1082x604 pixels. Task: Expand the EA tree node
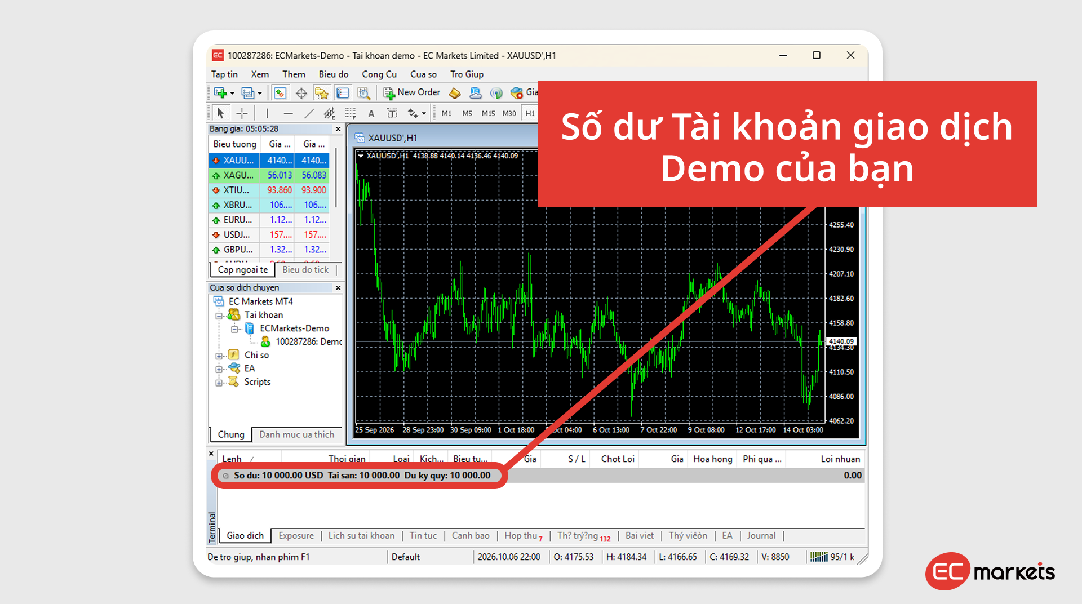(219, 370)
